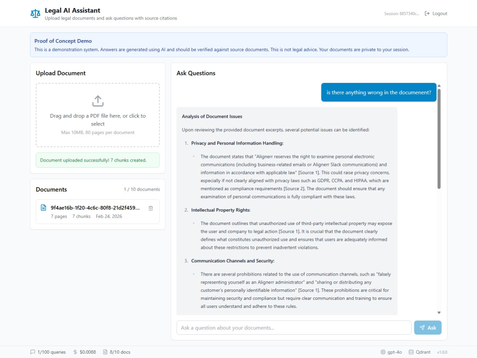Click the scroll down arrow in chat
477x358 pixels.
point(439,312)
